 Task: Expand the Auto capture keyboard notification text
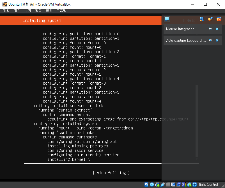(x=186, y=40)
